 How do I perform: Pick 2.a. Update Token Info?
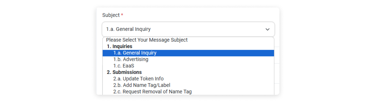[x=188, y=79]
